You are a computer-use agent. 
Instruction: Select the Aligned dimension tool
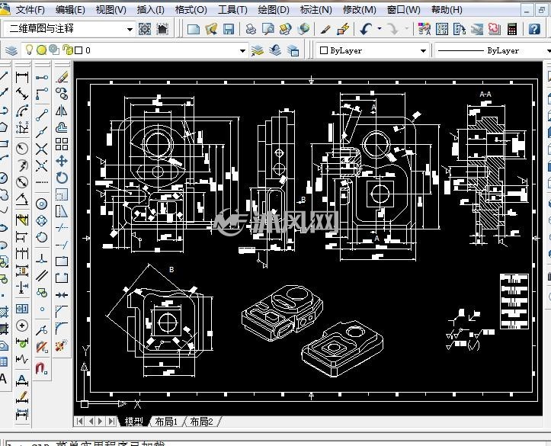click(22, 94)
